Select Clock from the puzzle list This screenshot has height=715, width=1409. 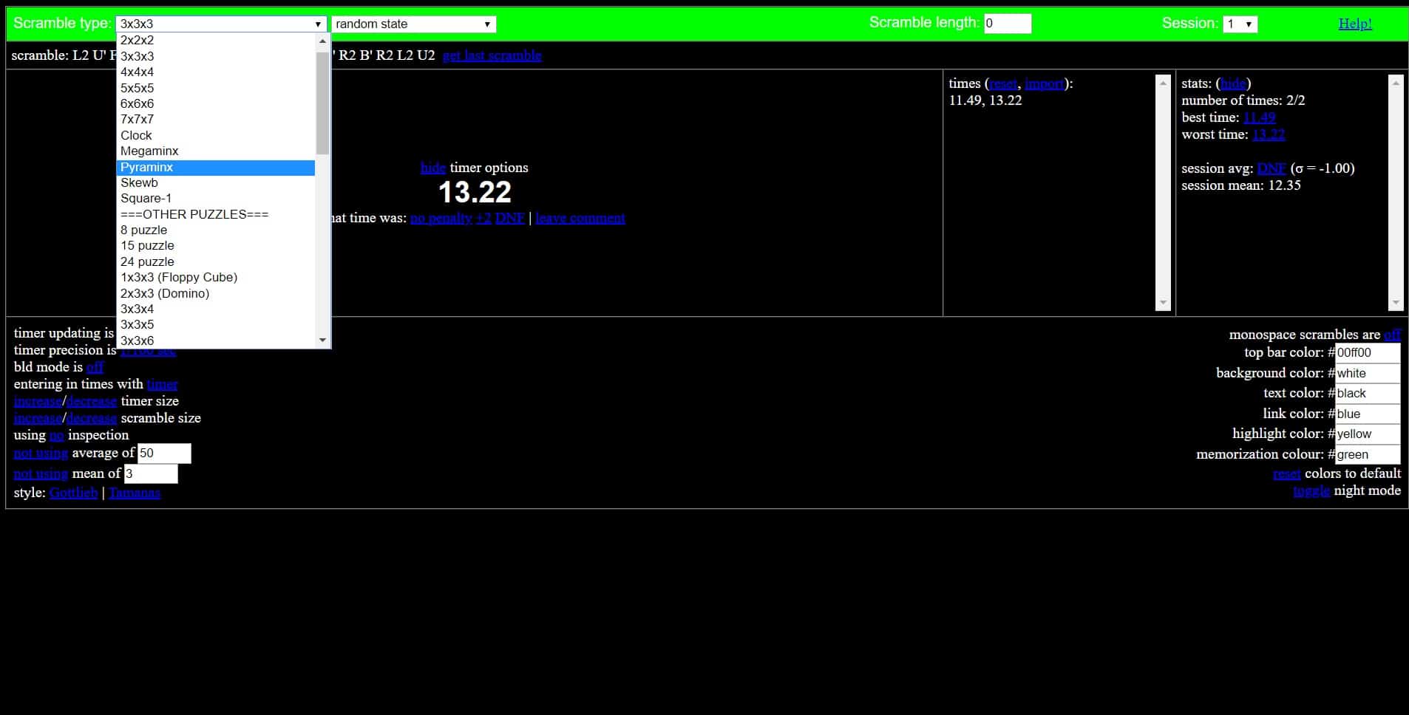point(136,135)
